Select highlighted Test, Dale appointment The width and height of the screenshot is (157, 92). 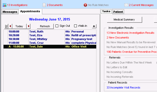click(50, 46)
